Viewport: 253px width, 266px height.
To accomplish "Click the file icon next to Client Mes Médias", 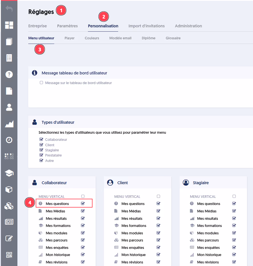I will pos(116,211).
